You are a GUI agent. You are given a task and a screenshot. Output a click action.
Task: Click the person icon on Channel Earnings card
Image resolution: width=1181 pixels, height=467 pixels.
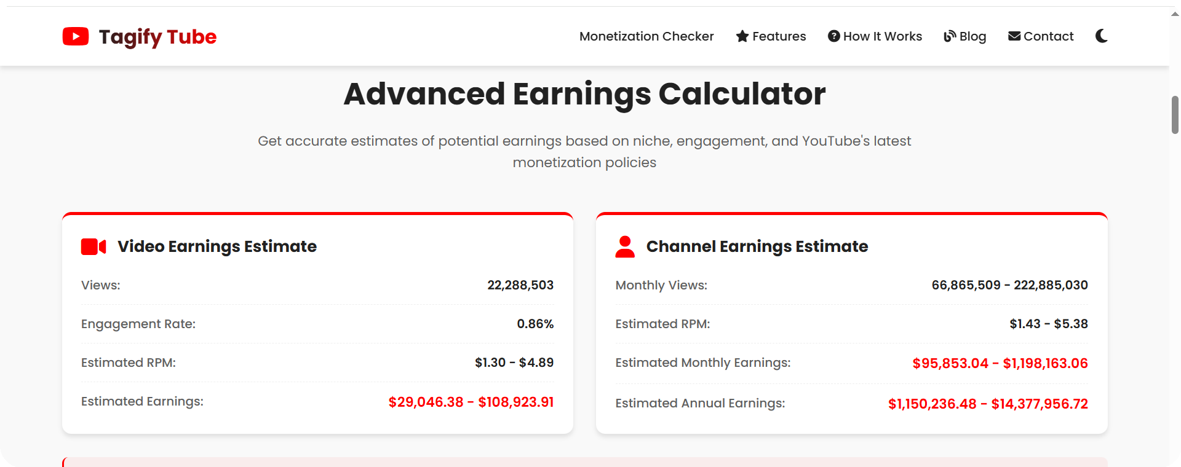[x=625, y=246]
